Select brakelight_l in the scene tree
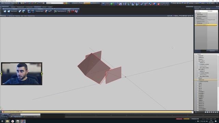This screenshot has width=219, height=123. point(202,92)
